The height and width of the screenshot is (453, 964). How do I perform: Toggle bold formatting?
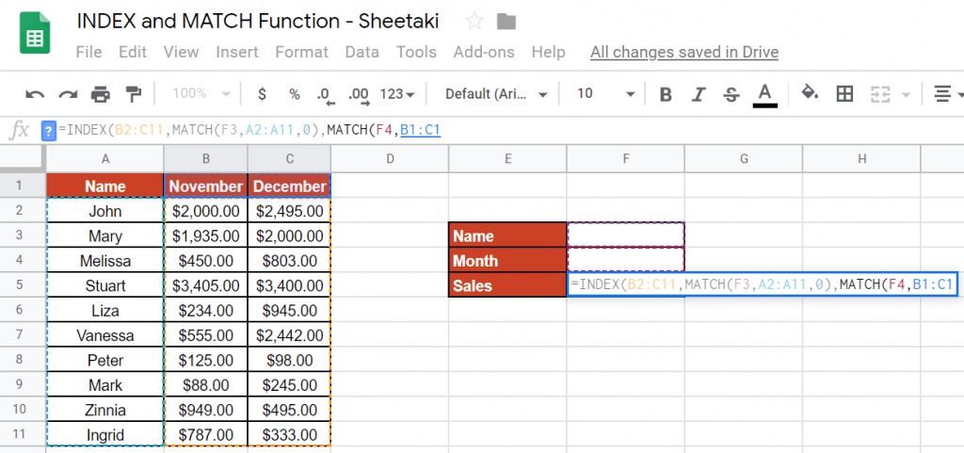point(666,94)
